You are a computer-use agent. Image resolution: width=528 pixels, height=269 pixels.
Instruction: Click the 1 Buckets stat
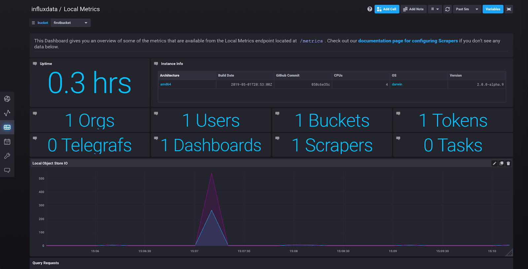[332, 121]
